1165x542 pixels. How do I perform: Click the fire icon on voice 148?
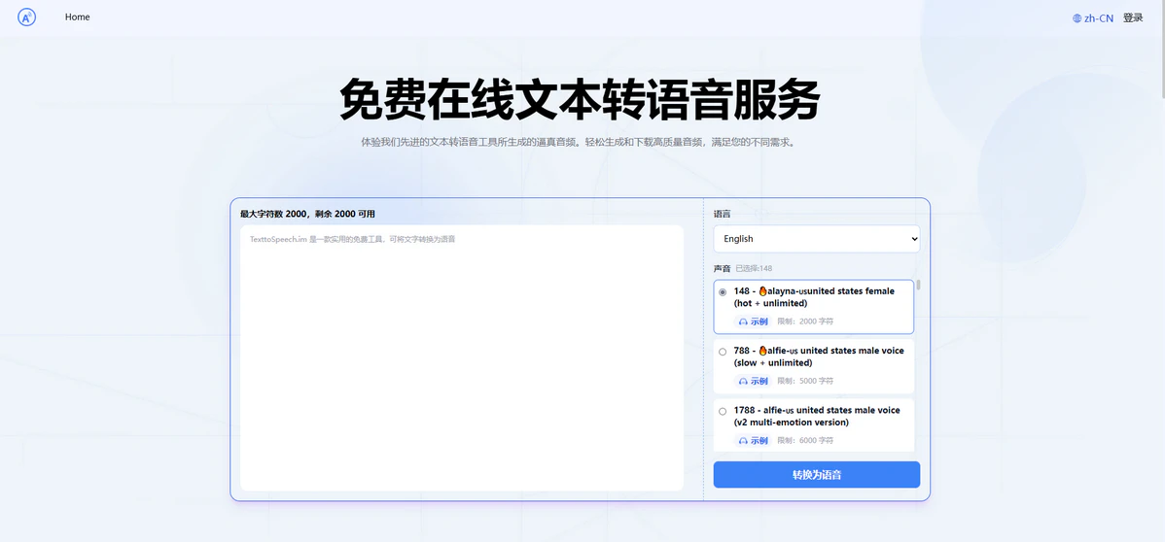tap(763, 291)
